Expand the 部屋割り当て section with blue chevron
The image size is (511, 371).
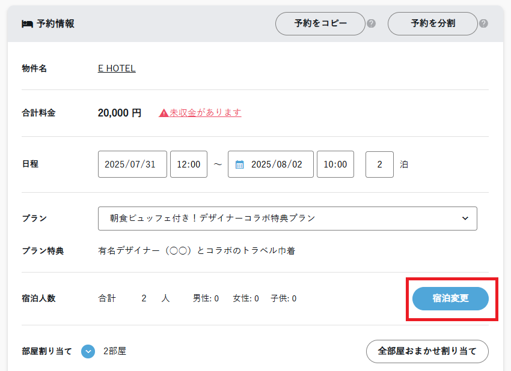click(88, 351)
